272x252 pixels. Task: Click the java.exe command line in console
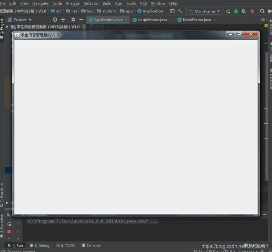pos(92,221)
